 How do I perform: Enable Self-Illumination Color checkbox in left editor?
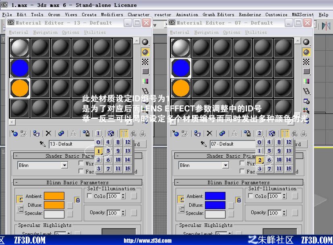pos(89,196)
